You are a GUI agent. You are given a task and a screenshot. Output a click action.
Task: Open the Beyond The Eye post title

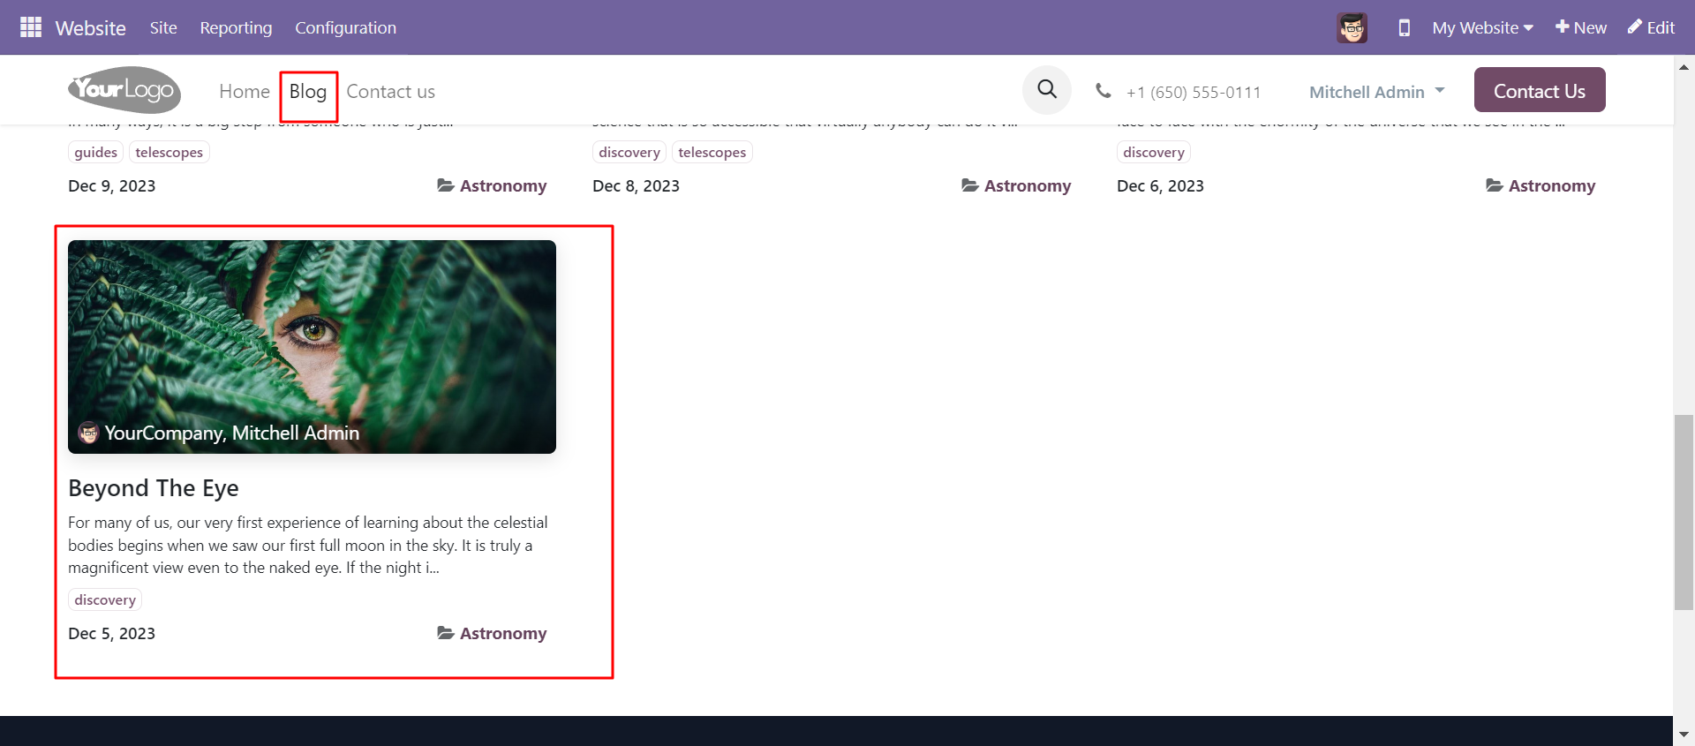[154, 488]
